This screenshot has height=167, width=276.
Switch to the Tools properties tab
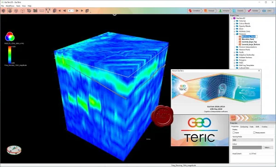pyautogui.click(x=252, y=127)
